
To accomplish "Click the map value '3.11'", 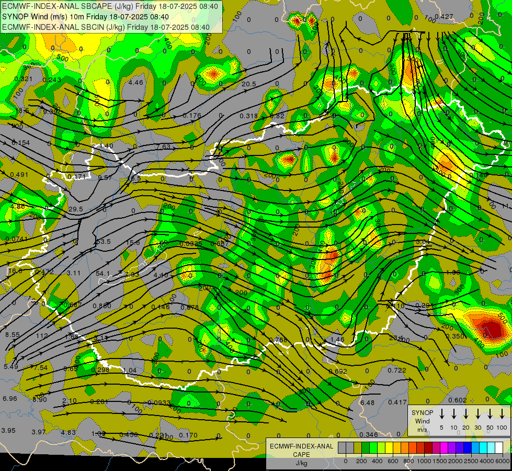I will coord(73,273).
